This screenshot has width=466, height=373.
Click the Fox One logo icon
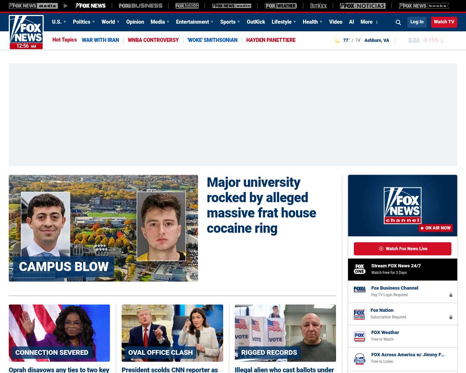coord(360,269)
